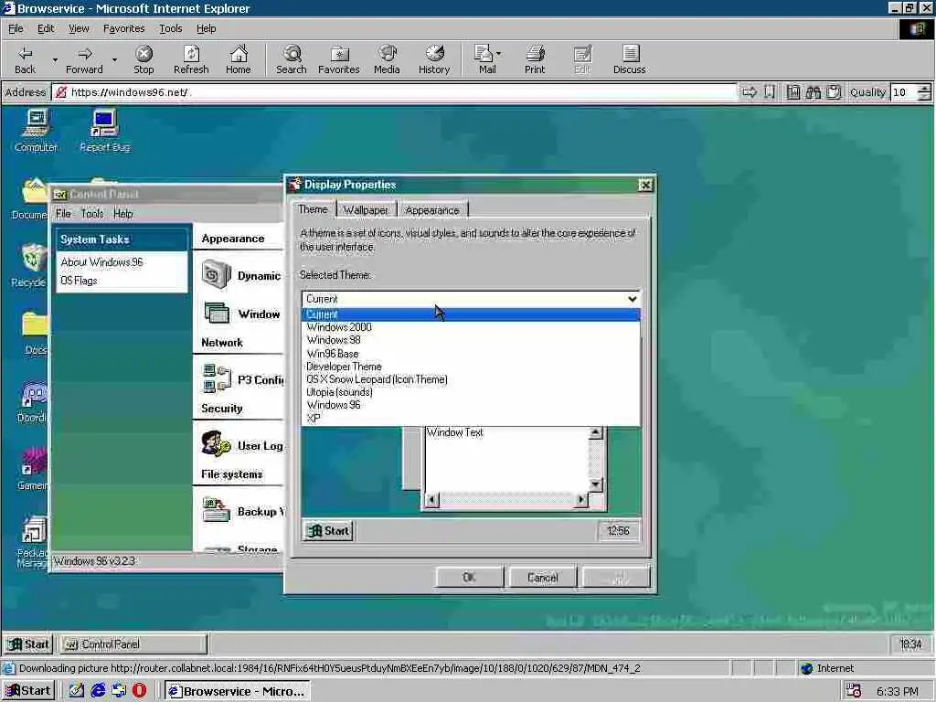The width and height of the screenshot is (936, 702).
Task: Choose Win96 Base from theme list
Action: [471, 354]
